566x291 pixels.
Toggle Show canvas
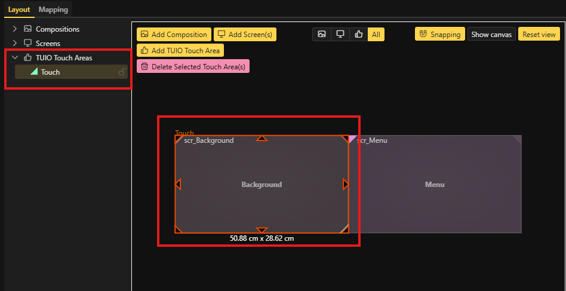point(491,35)
